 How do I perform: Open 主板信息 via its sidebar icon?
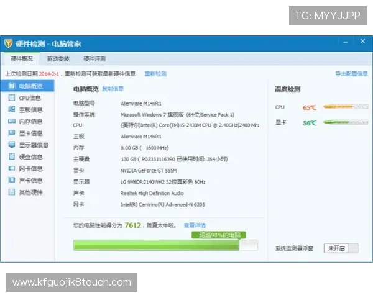tap(12, 109)
